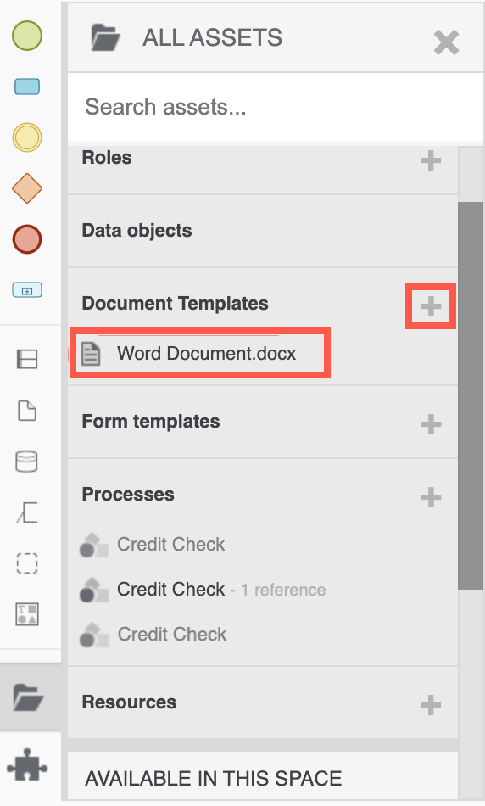
Task: Select the collapsed subprocess shape
Action: [x=27, y=290]
